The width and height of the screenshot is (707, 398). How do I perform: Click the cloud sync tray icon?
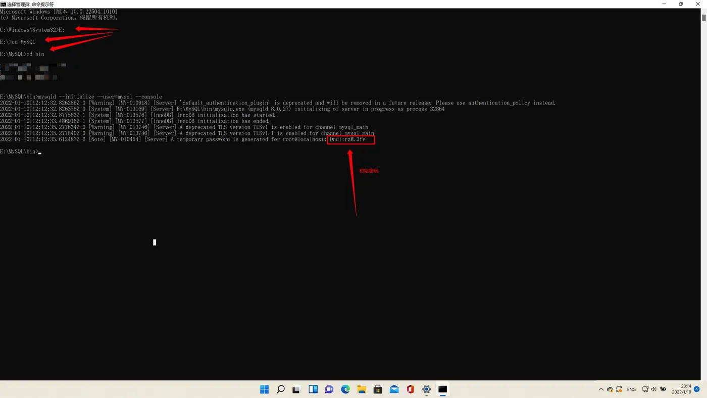[x=610, y=389]
